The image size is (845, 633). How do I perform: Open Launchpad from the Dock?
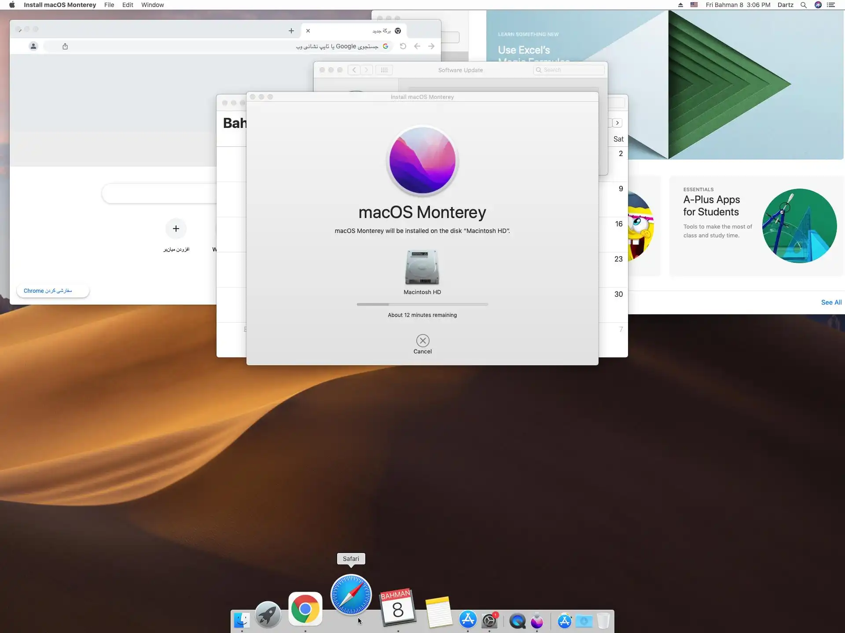coord(268,615)
